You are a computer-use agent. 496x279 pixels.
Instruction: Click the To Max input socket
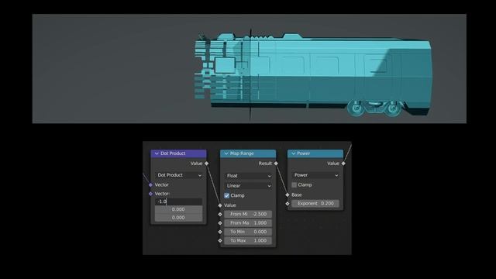(x=220, y=241)
